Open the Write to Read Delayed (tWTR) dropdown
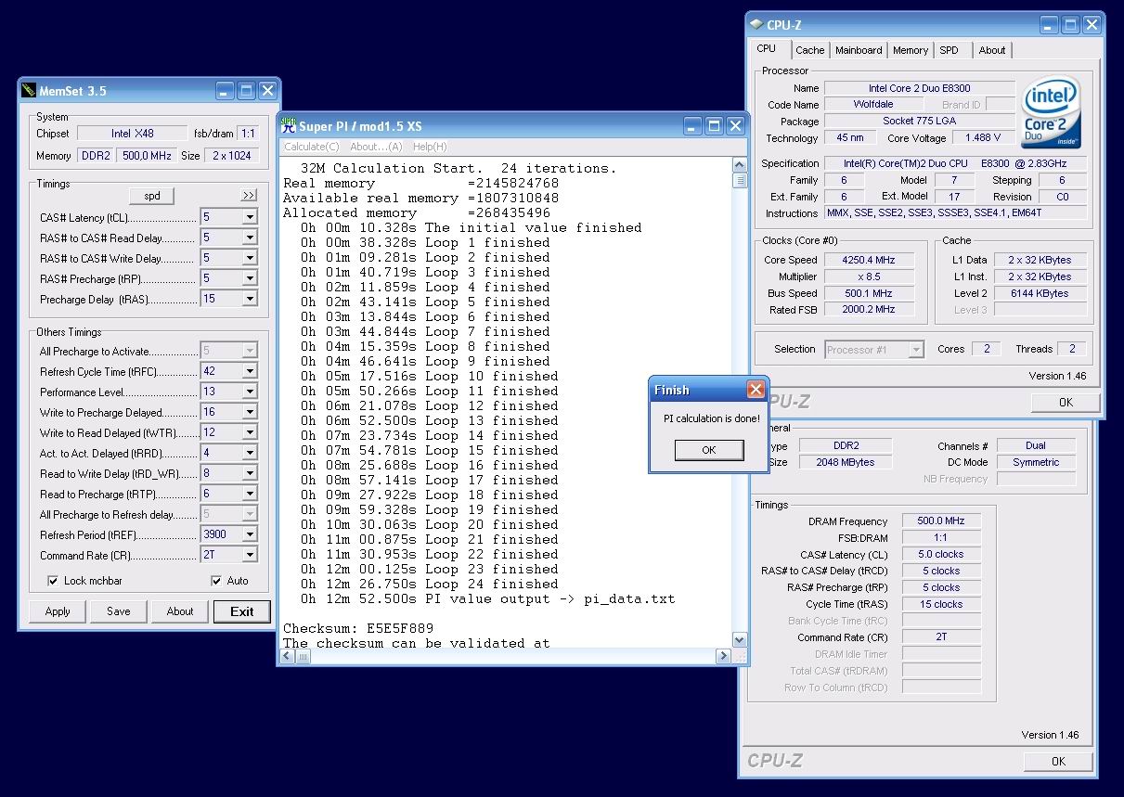 [249, 432]
